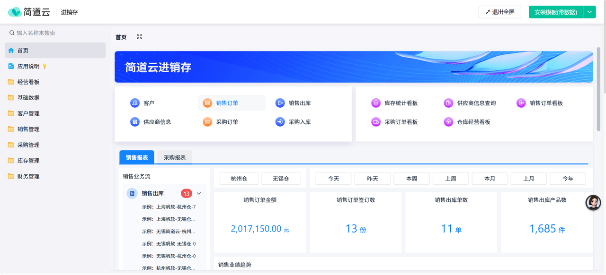This screenshot has width=606, height=275.
Task: Open the 仓库经营看板 link
Action: [x=473, y=122]
